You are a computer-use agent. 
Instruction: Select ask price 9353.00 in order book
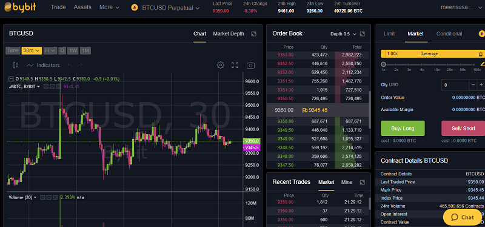point(286,55)
